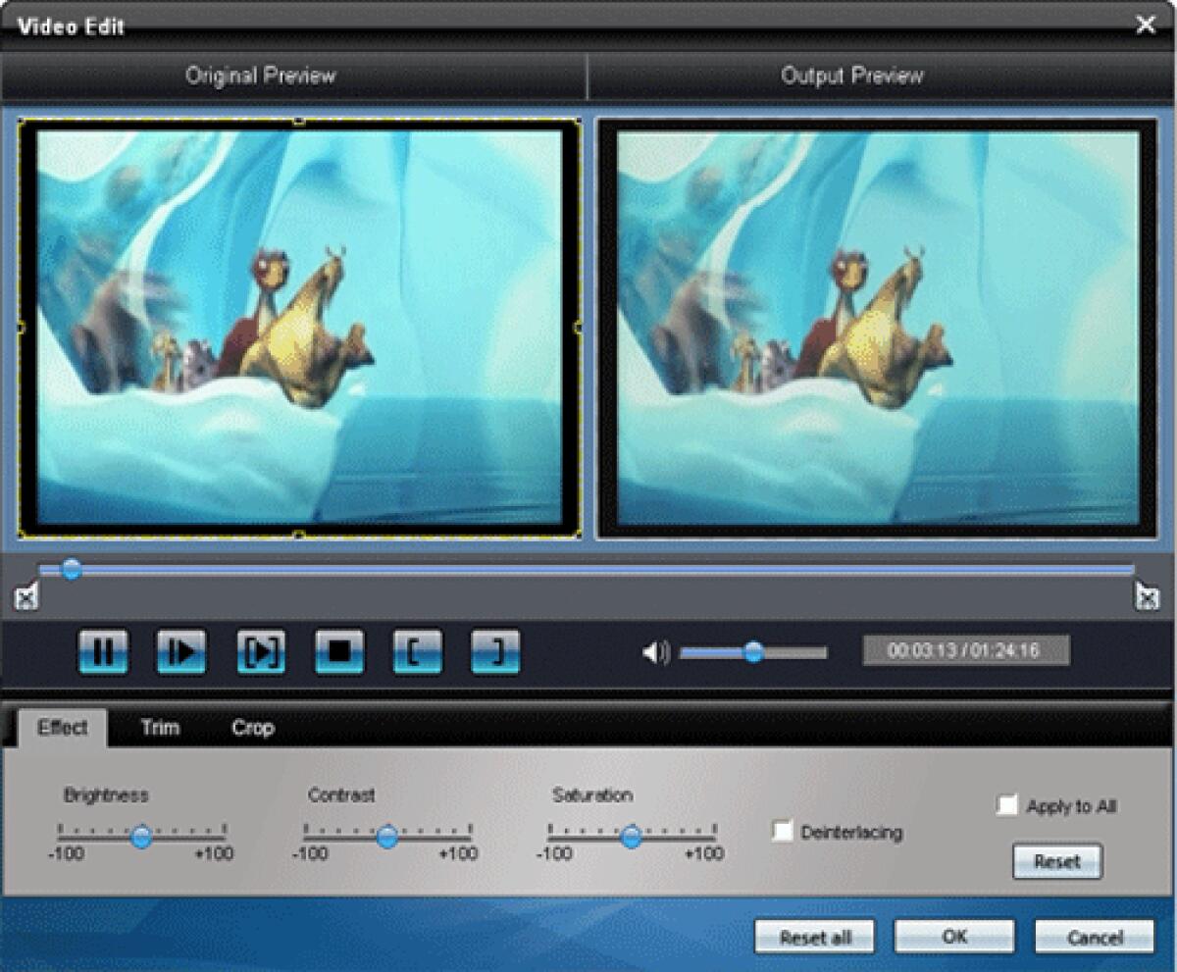The width and height of the screenshot is (1177, 972).
Task: Click the snapshot icon right of the seek bar
Action: click(x=1146, y=594)
